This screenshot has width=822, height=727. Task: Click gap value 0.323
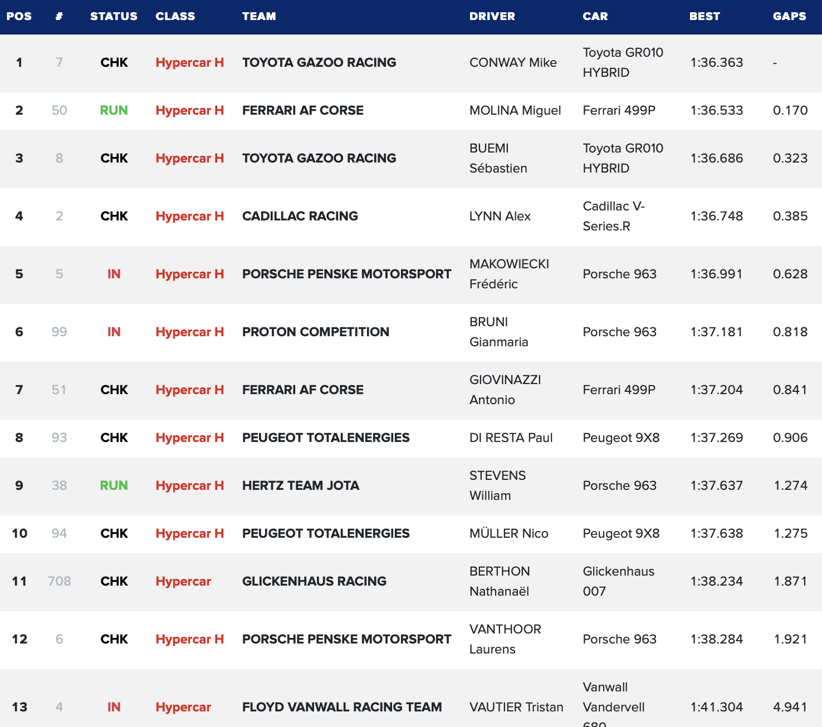790,158
